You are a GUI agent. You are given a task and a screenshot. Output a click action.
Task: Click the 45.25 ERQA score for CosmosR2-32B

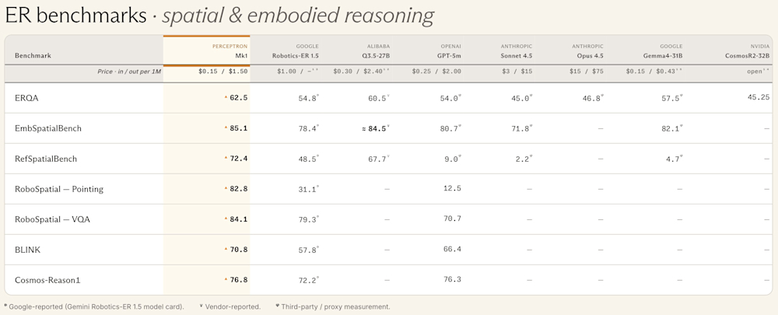pos(759,98)
